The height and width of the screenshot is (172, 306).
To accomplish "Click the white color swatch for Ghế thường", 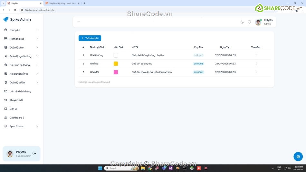I will 116,55.
